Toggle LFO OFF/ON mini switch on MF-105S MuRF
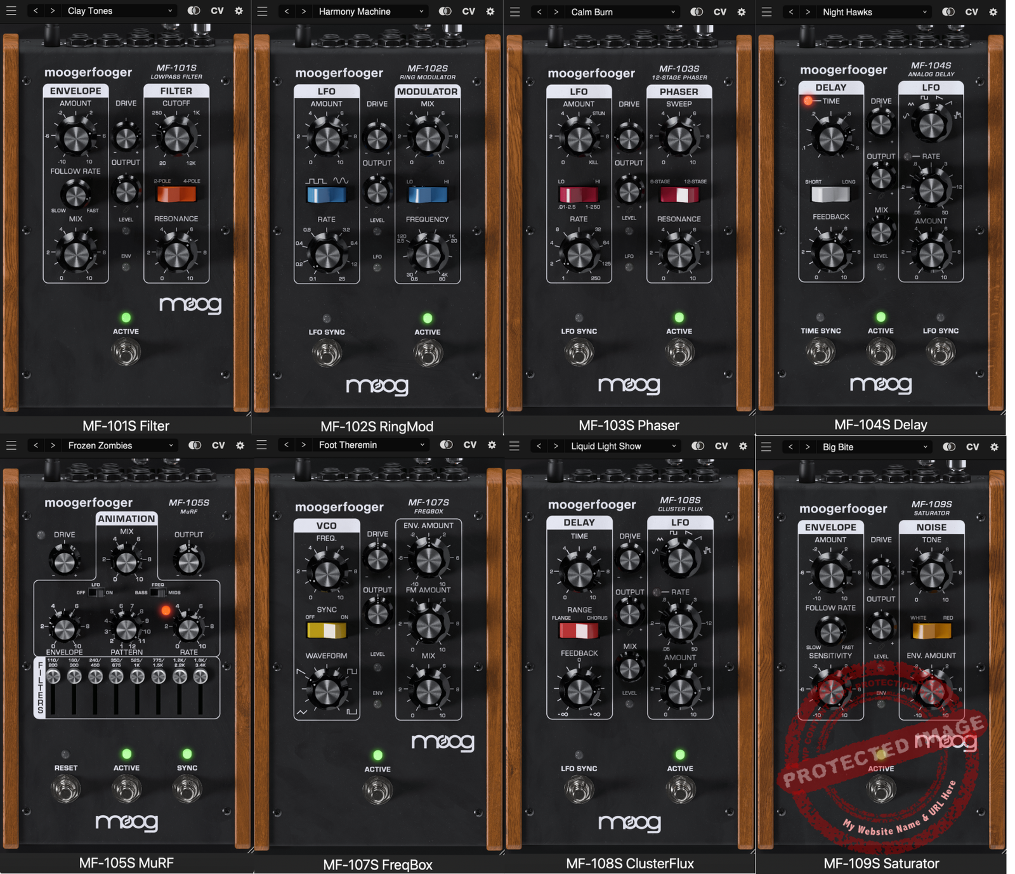The image size is (1015, 874). tap(96, 592)
